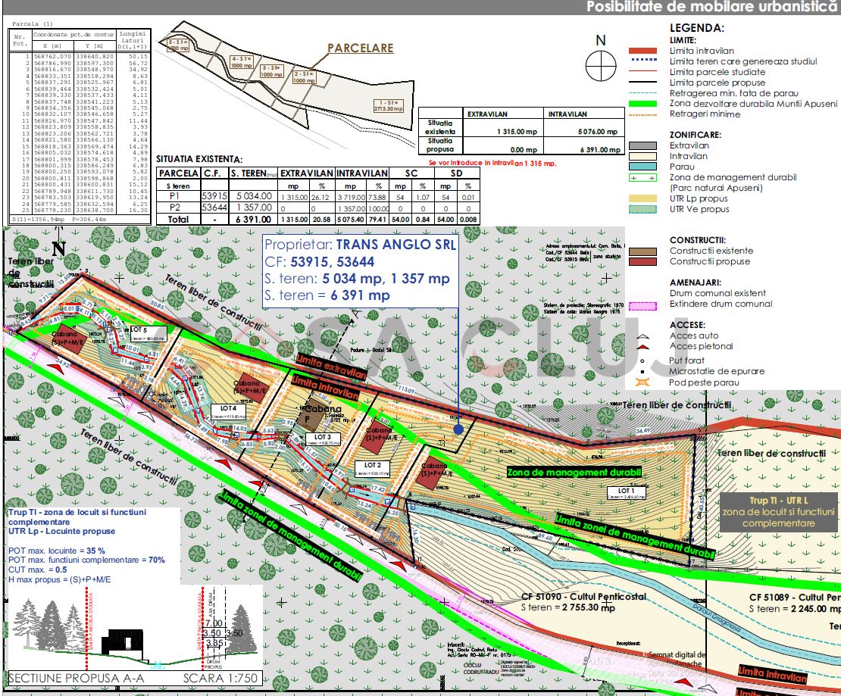Image resolution: width=841 pixels, height=696 pixels.
Task: Click the ACCESE: legend heading
Action: pyautogui.click(x=688, y=325)
